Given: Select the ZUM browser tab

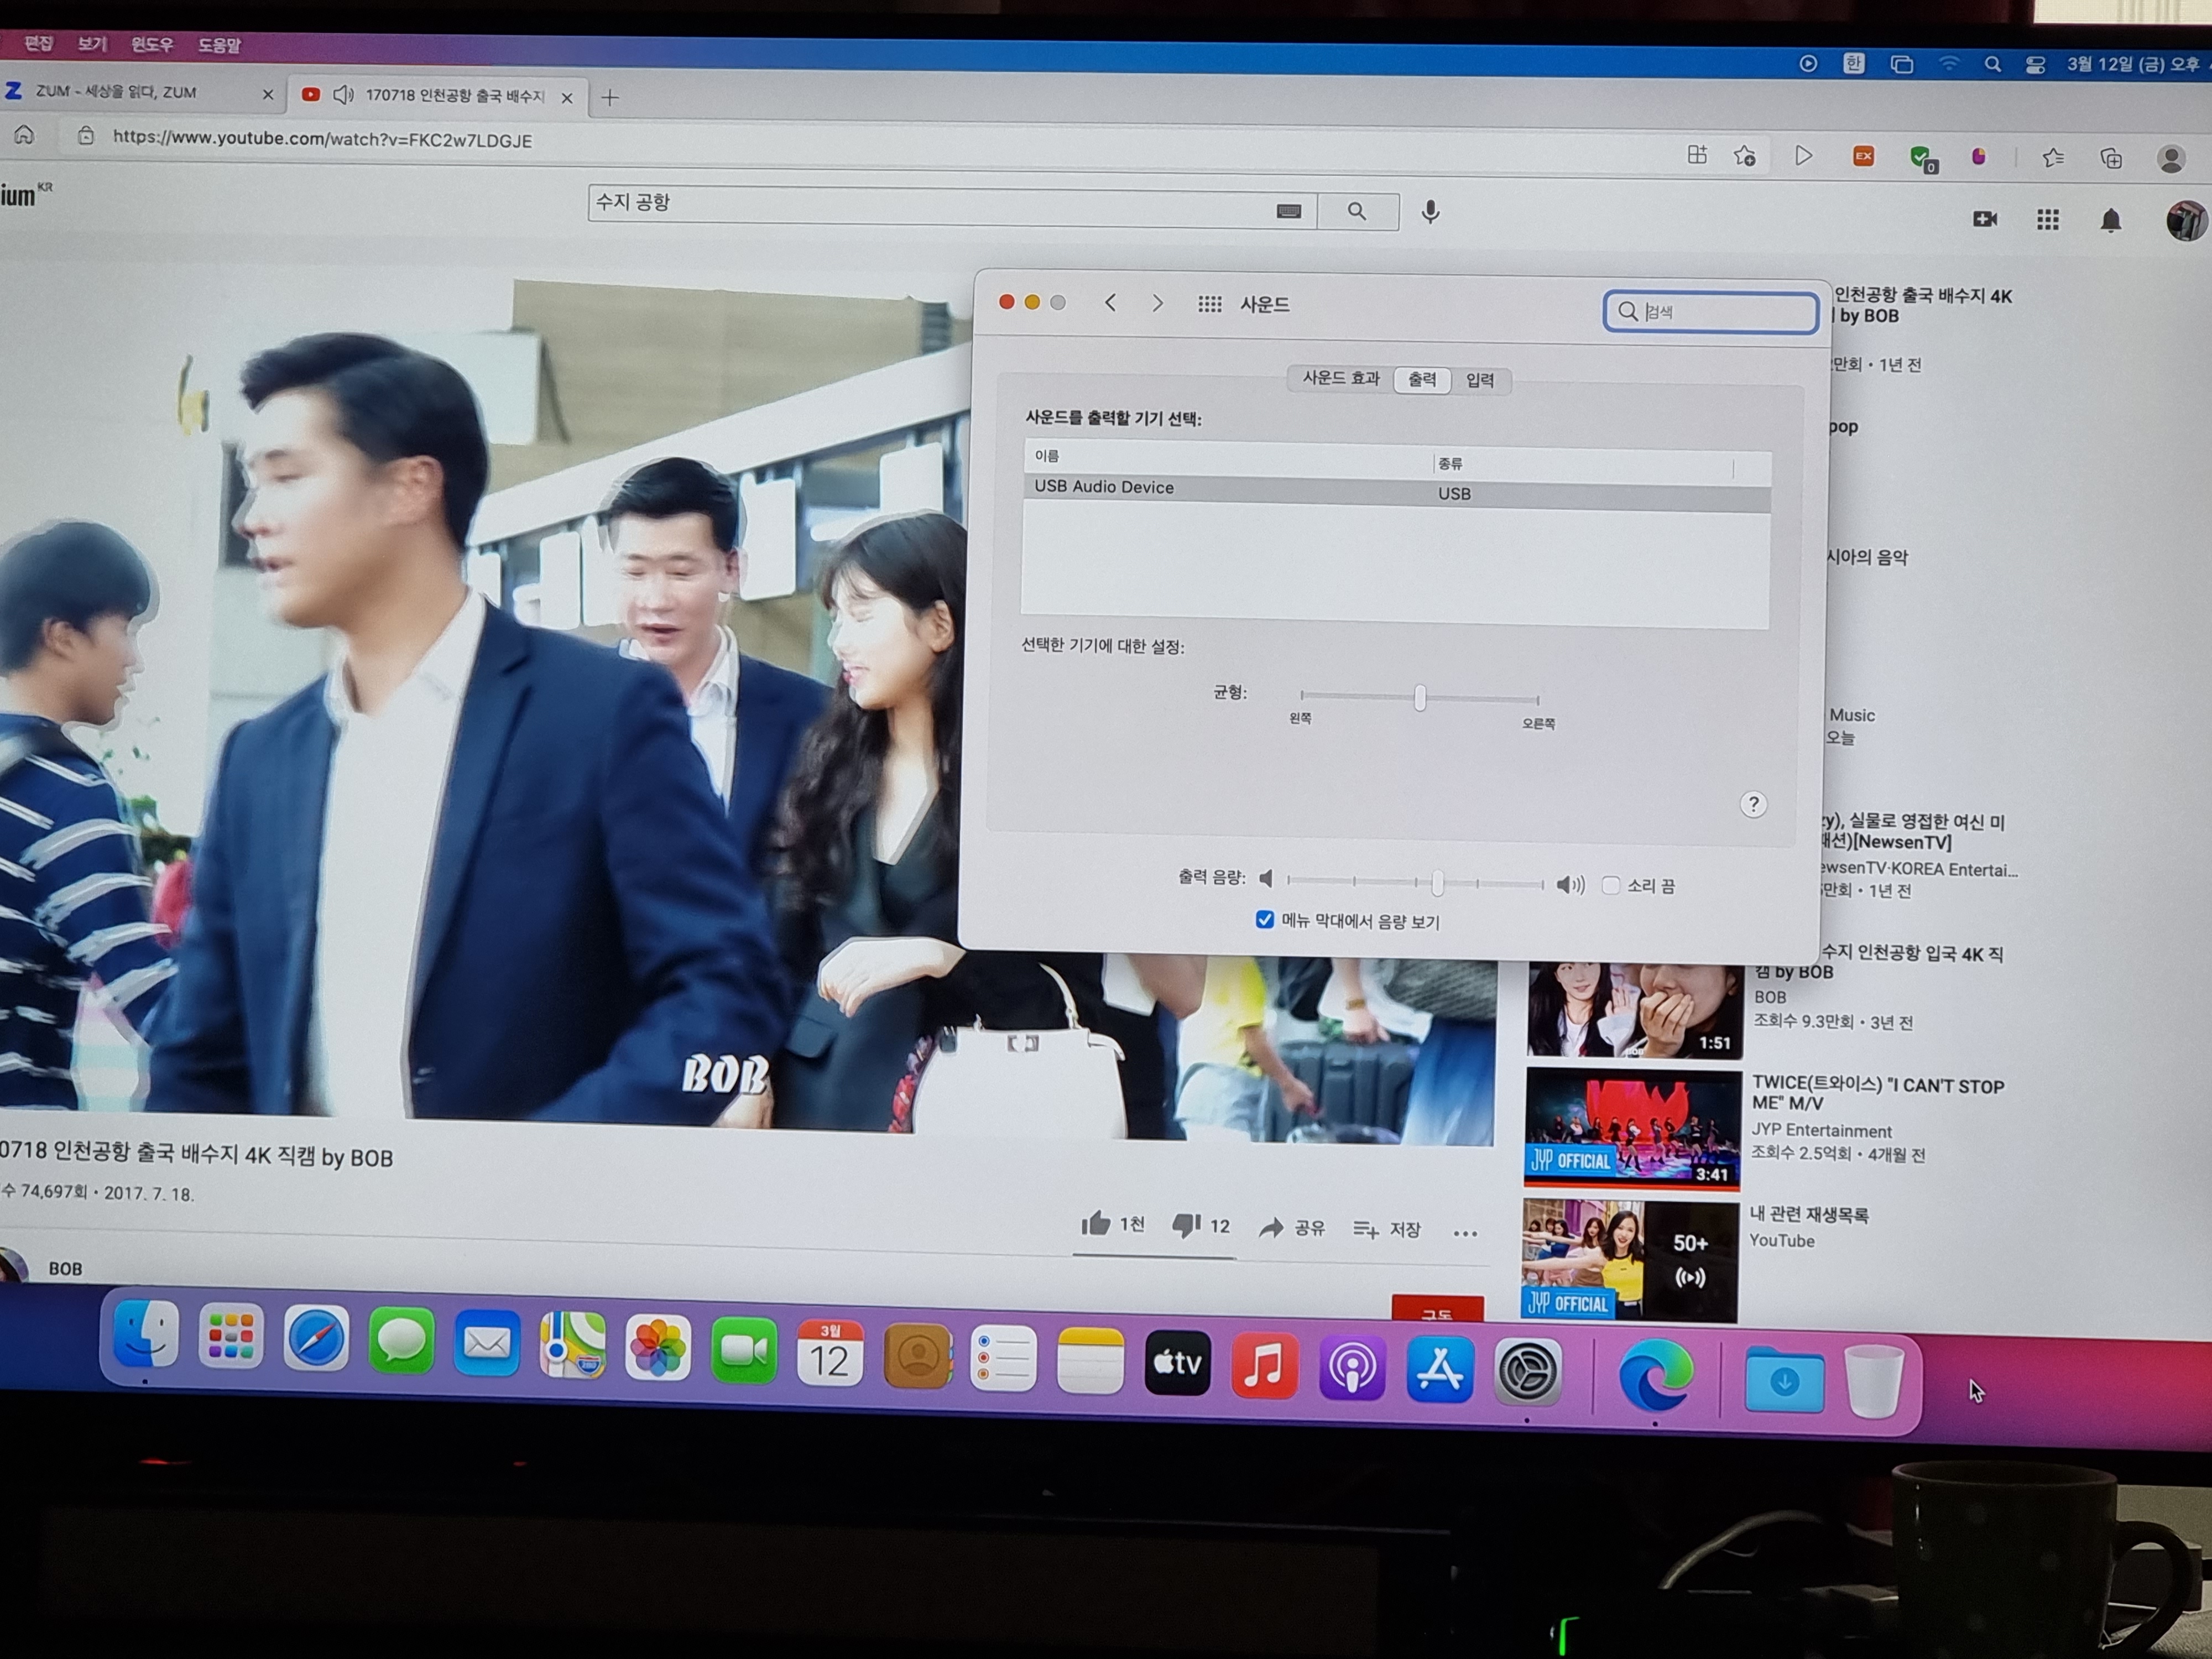Looking at the screenshot, I should (140, 92).
